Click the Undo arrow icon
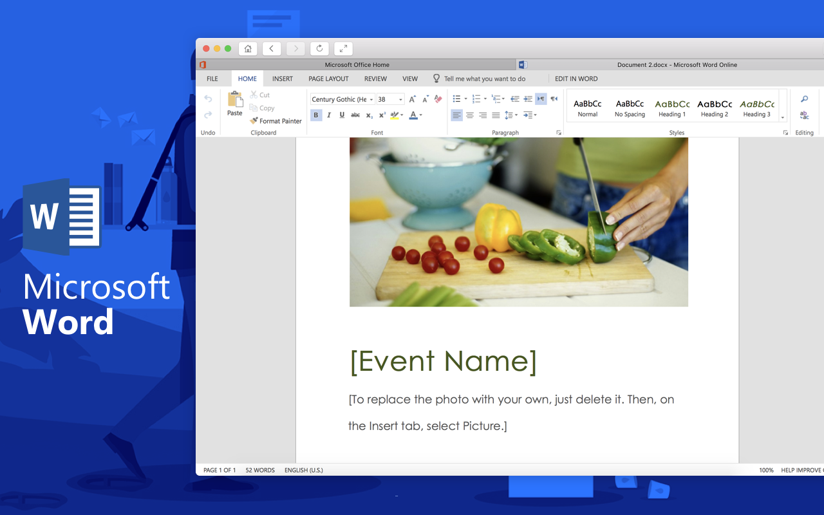This screenshot has width=824, height=515. 208,98
